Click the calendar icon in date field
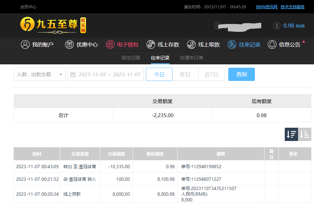 [x=73, y=74]
